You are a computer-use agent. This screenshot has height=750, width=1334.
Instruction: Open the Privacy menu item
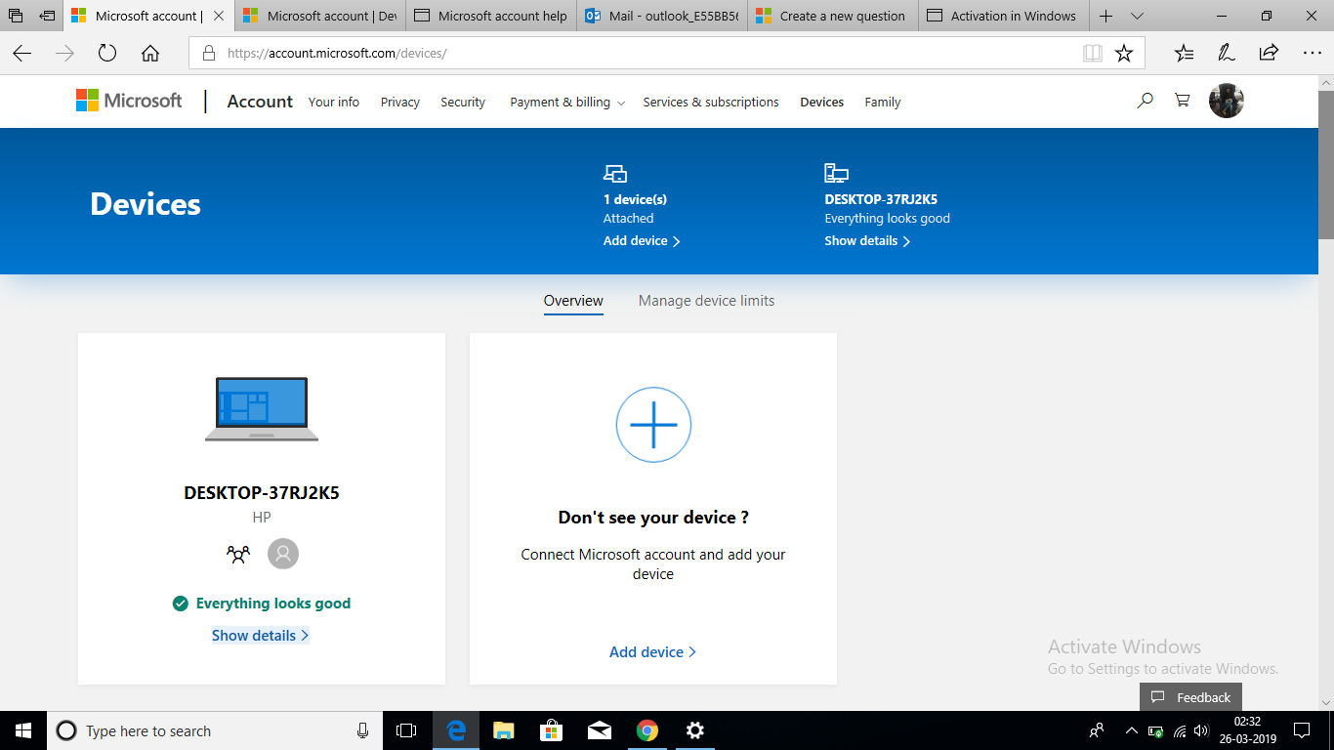point(400,102)
